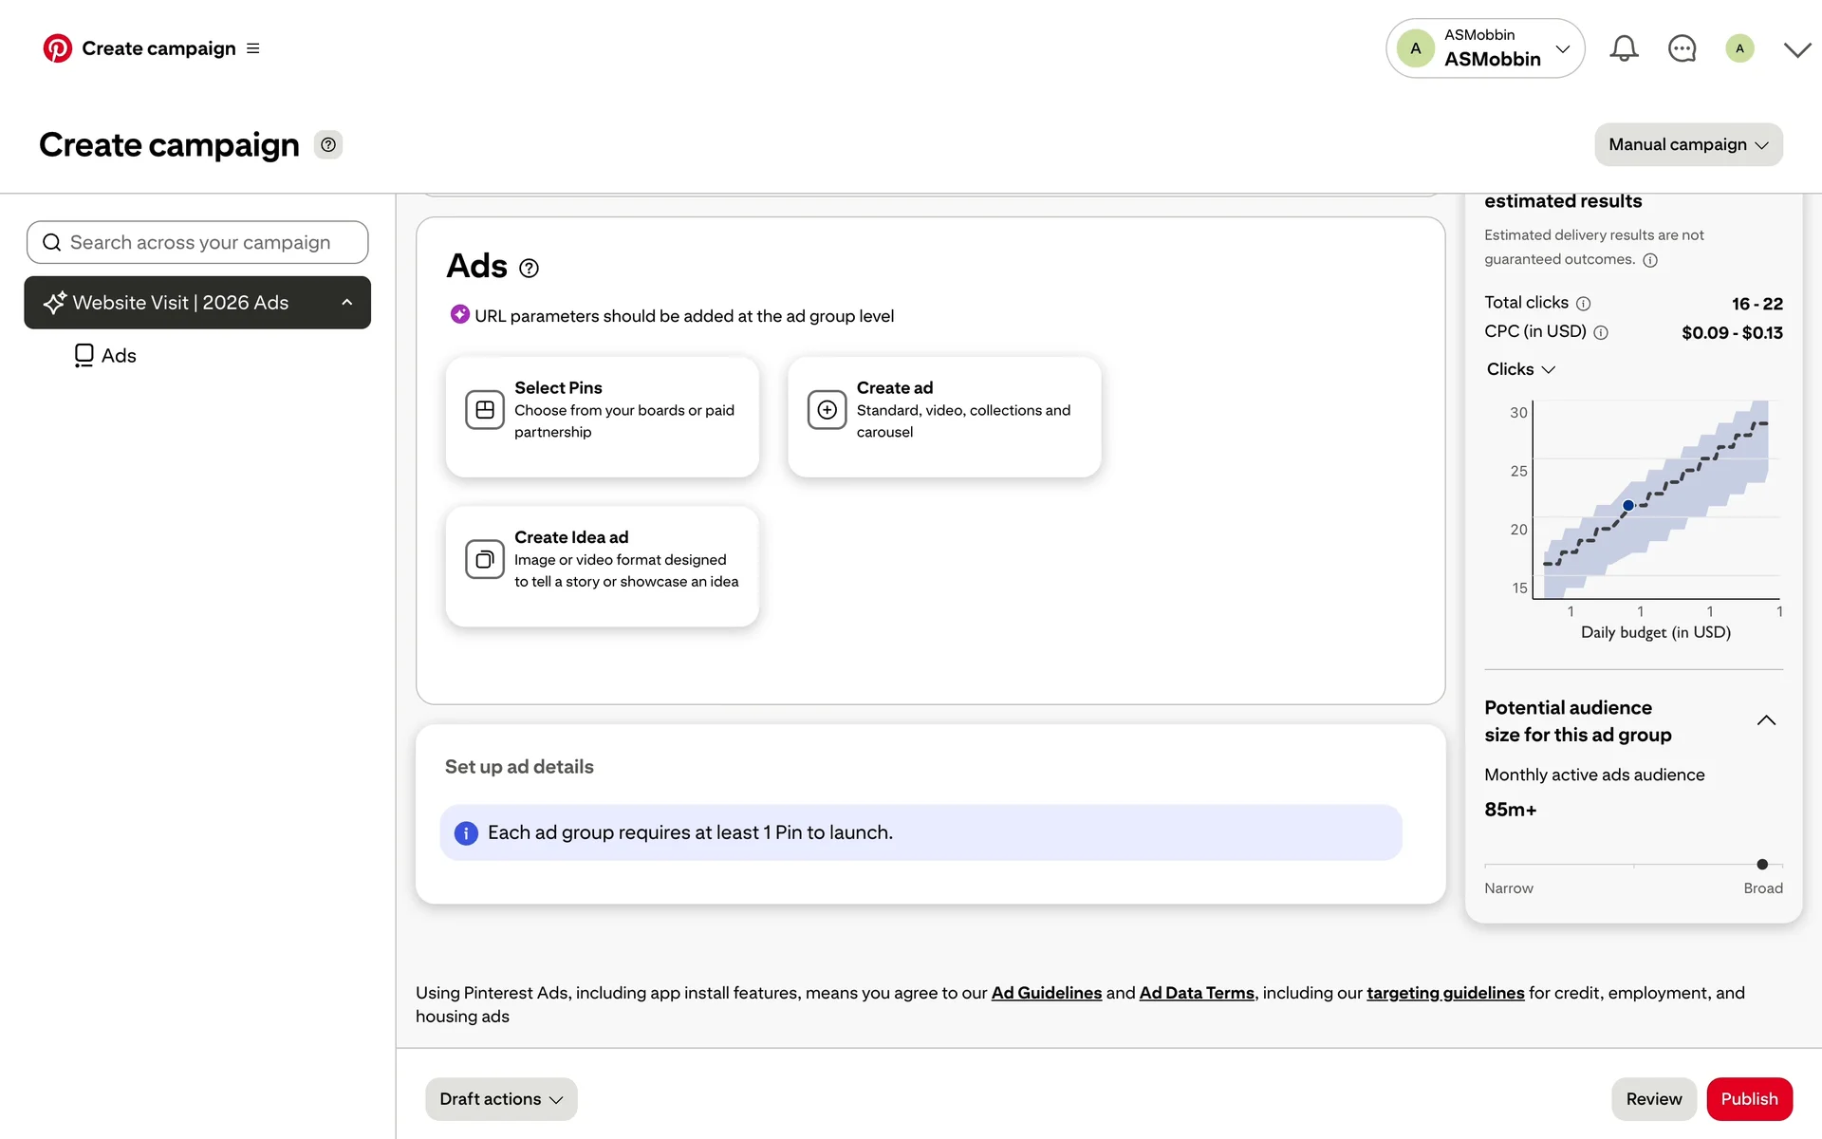Click the Search across your campaign field
The image size is (1822, 1139).
point(197,243)
